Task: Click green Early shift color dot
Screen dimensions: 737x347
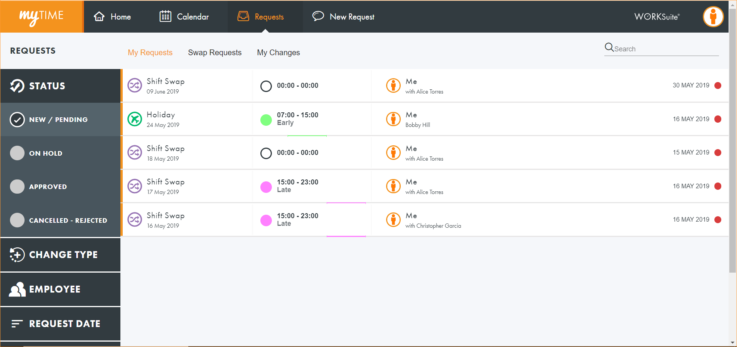Action: (266, 120)
